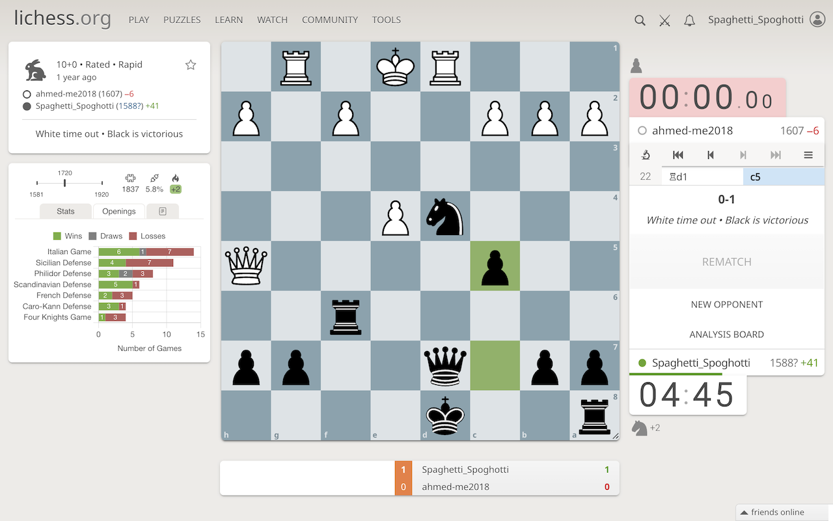The height and width of the screenshot is (521, 833).
Task: Open challenges crossed-swords icon
Action: pos(664,20)
